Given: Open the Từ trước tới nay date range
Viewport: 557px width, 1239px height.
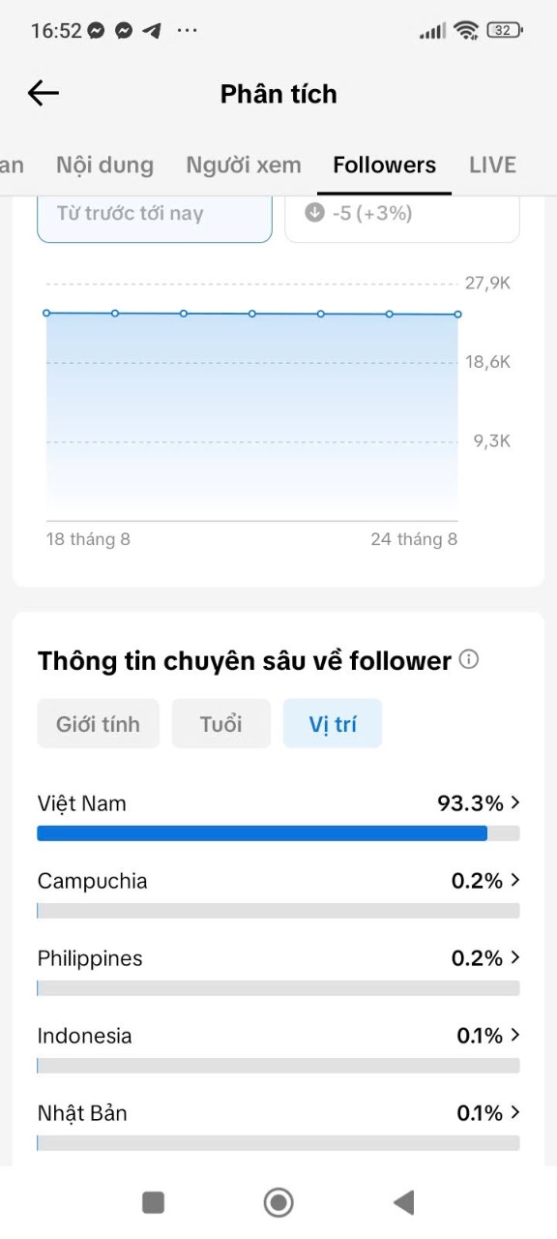Looking at the screenshot, I should 155,215.
